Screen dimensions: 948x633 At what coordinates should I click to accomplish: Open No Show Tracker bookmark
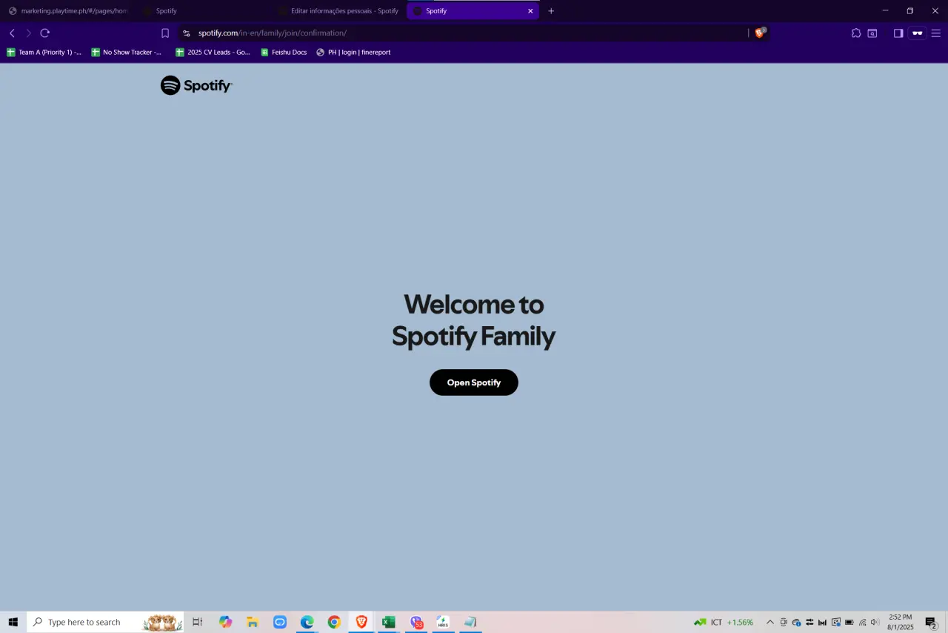click(127, 53)
